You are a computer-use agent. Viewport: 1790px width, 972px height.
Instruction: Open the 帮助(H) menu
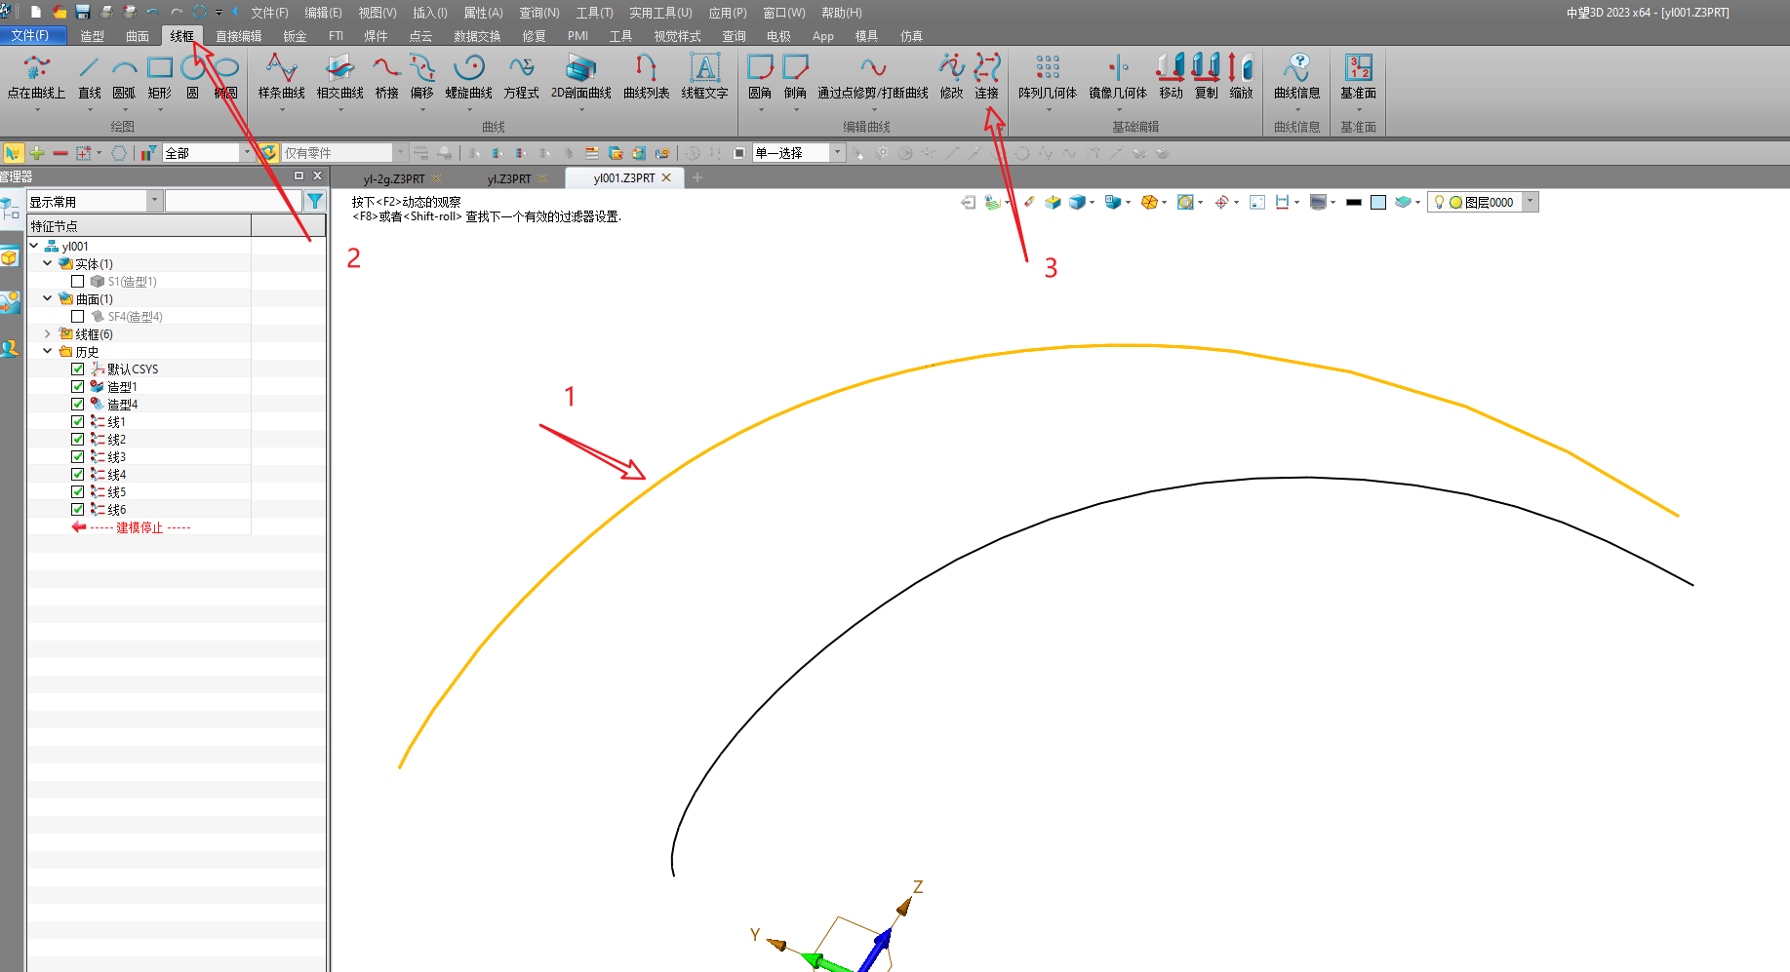(x=842, y=13)
